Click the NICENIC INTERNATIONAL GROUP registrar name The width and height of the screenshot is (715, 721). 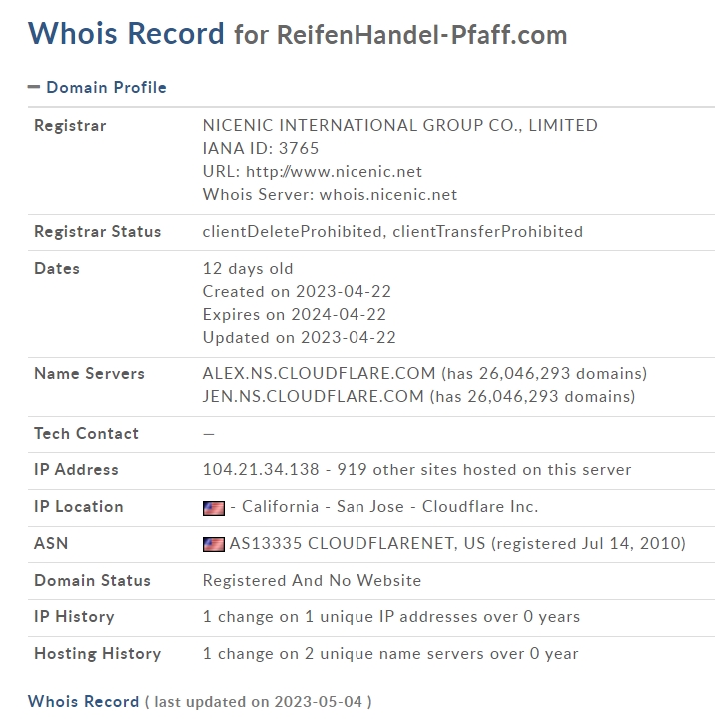point(400,125)
